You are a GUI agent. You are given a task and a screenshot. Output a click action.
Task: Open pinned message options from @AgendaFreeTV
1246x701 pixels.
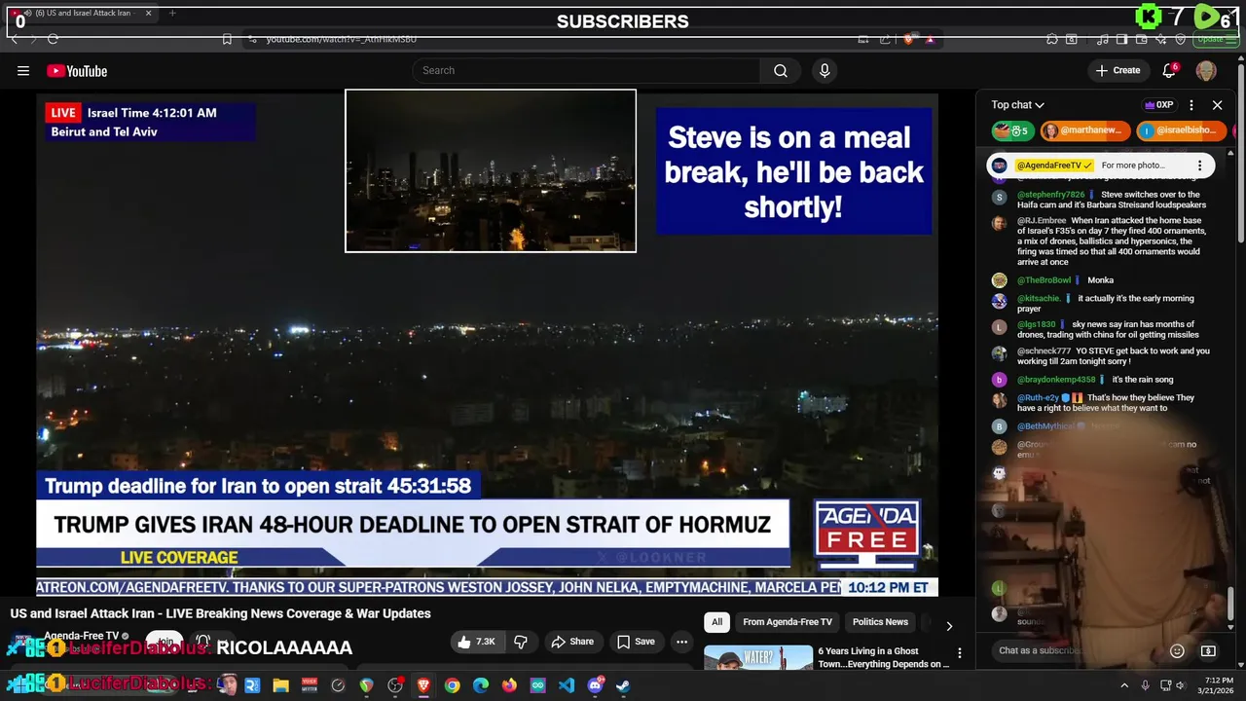1199,166
